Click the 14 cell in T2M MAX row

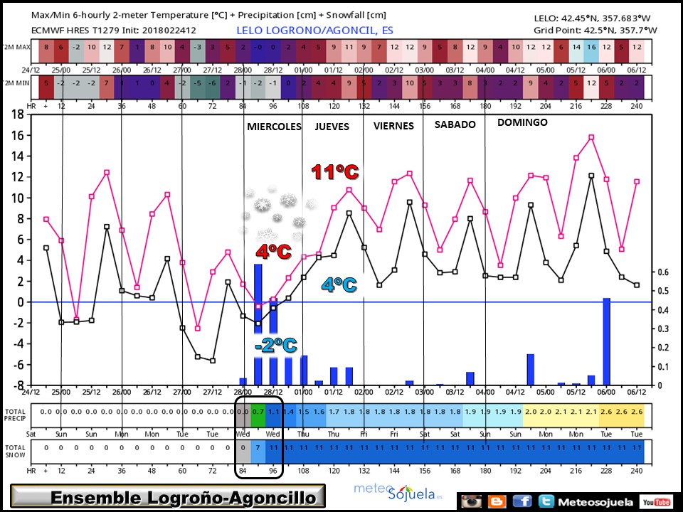pyautogui.click(x=576, y=51)
